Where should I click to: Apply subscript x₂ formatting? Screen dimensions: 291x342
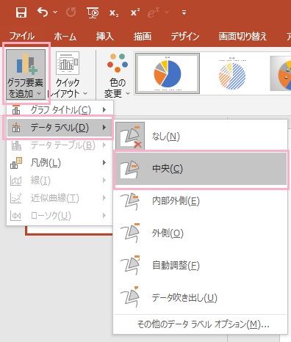point(114,12)
